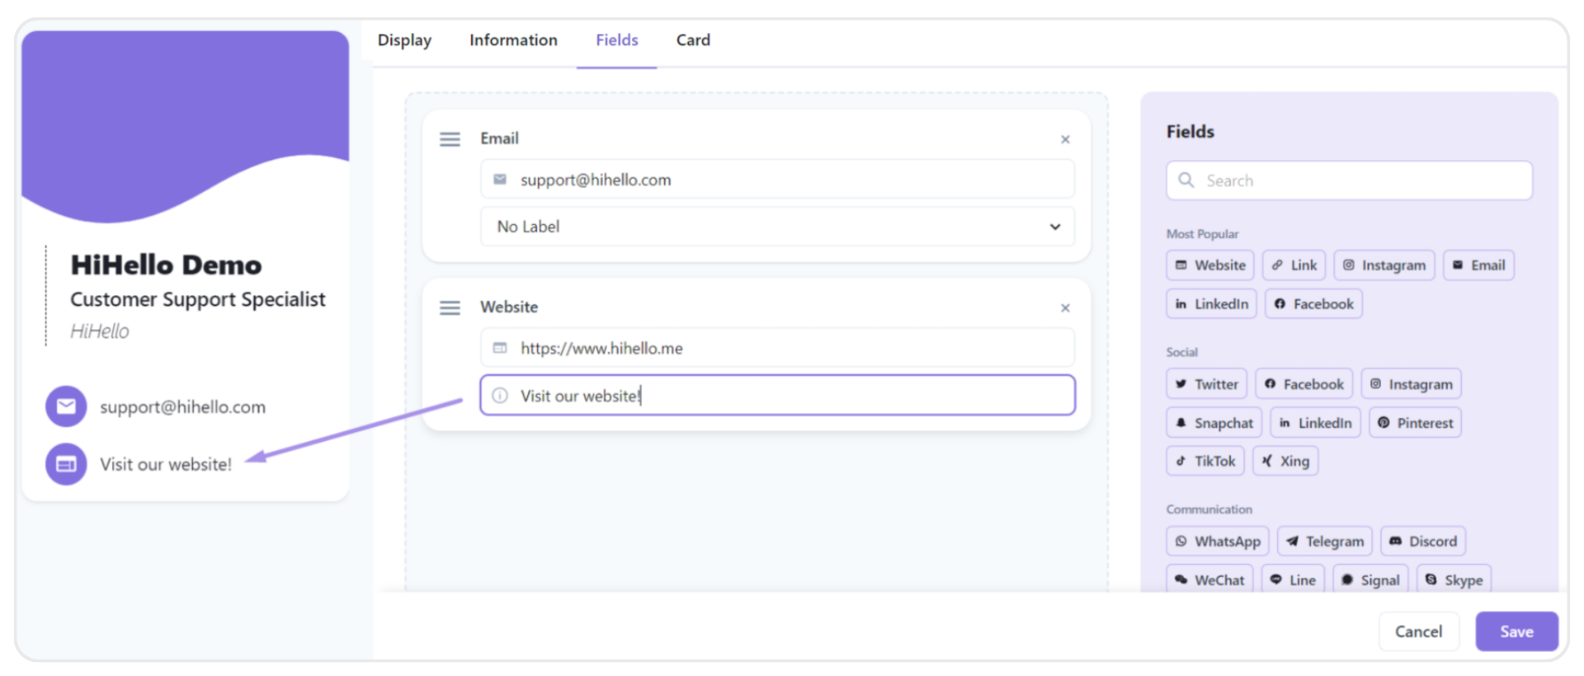
Task: Add the Pinterest field
Action: point(1415,423)
